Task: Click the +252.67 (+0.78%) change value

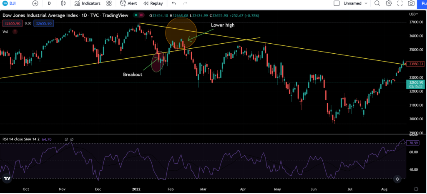Action: click(244, 15)
